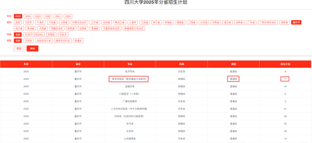The width and height of the screenshot is (312, 143).
Task: Filter by province 陕西省
Action: tap(71, 29)
